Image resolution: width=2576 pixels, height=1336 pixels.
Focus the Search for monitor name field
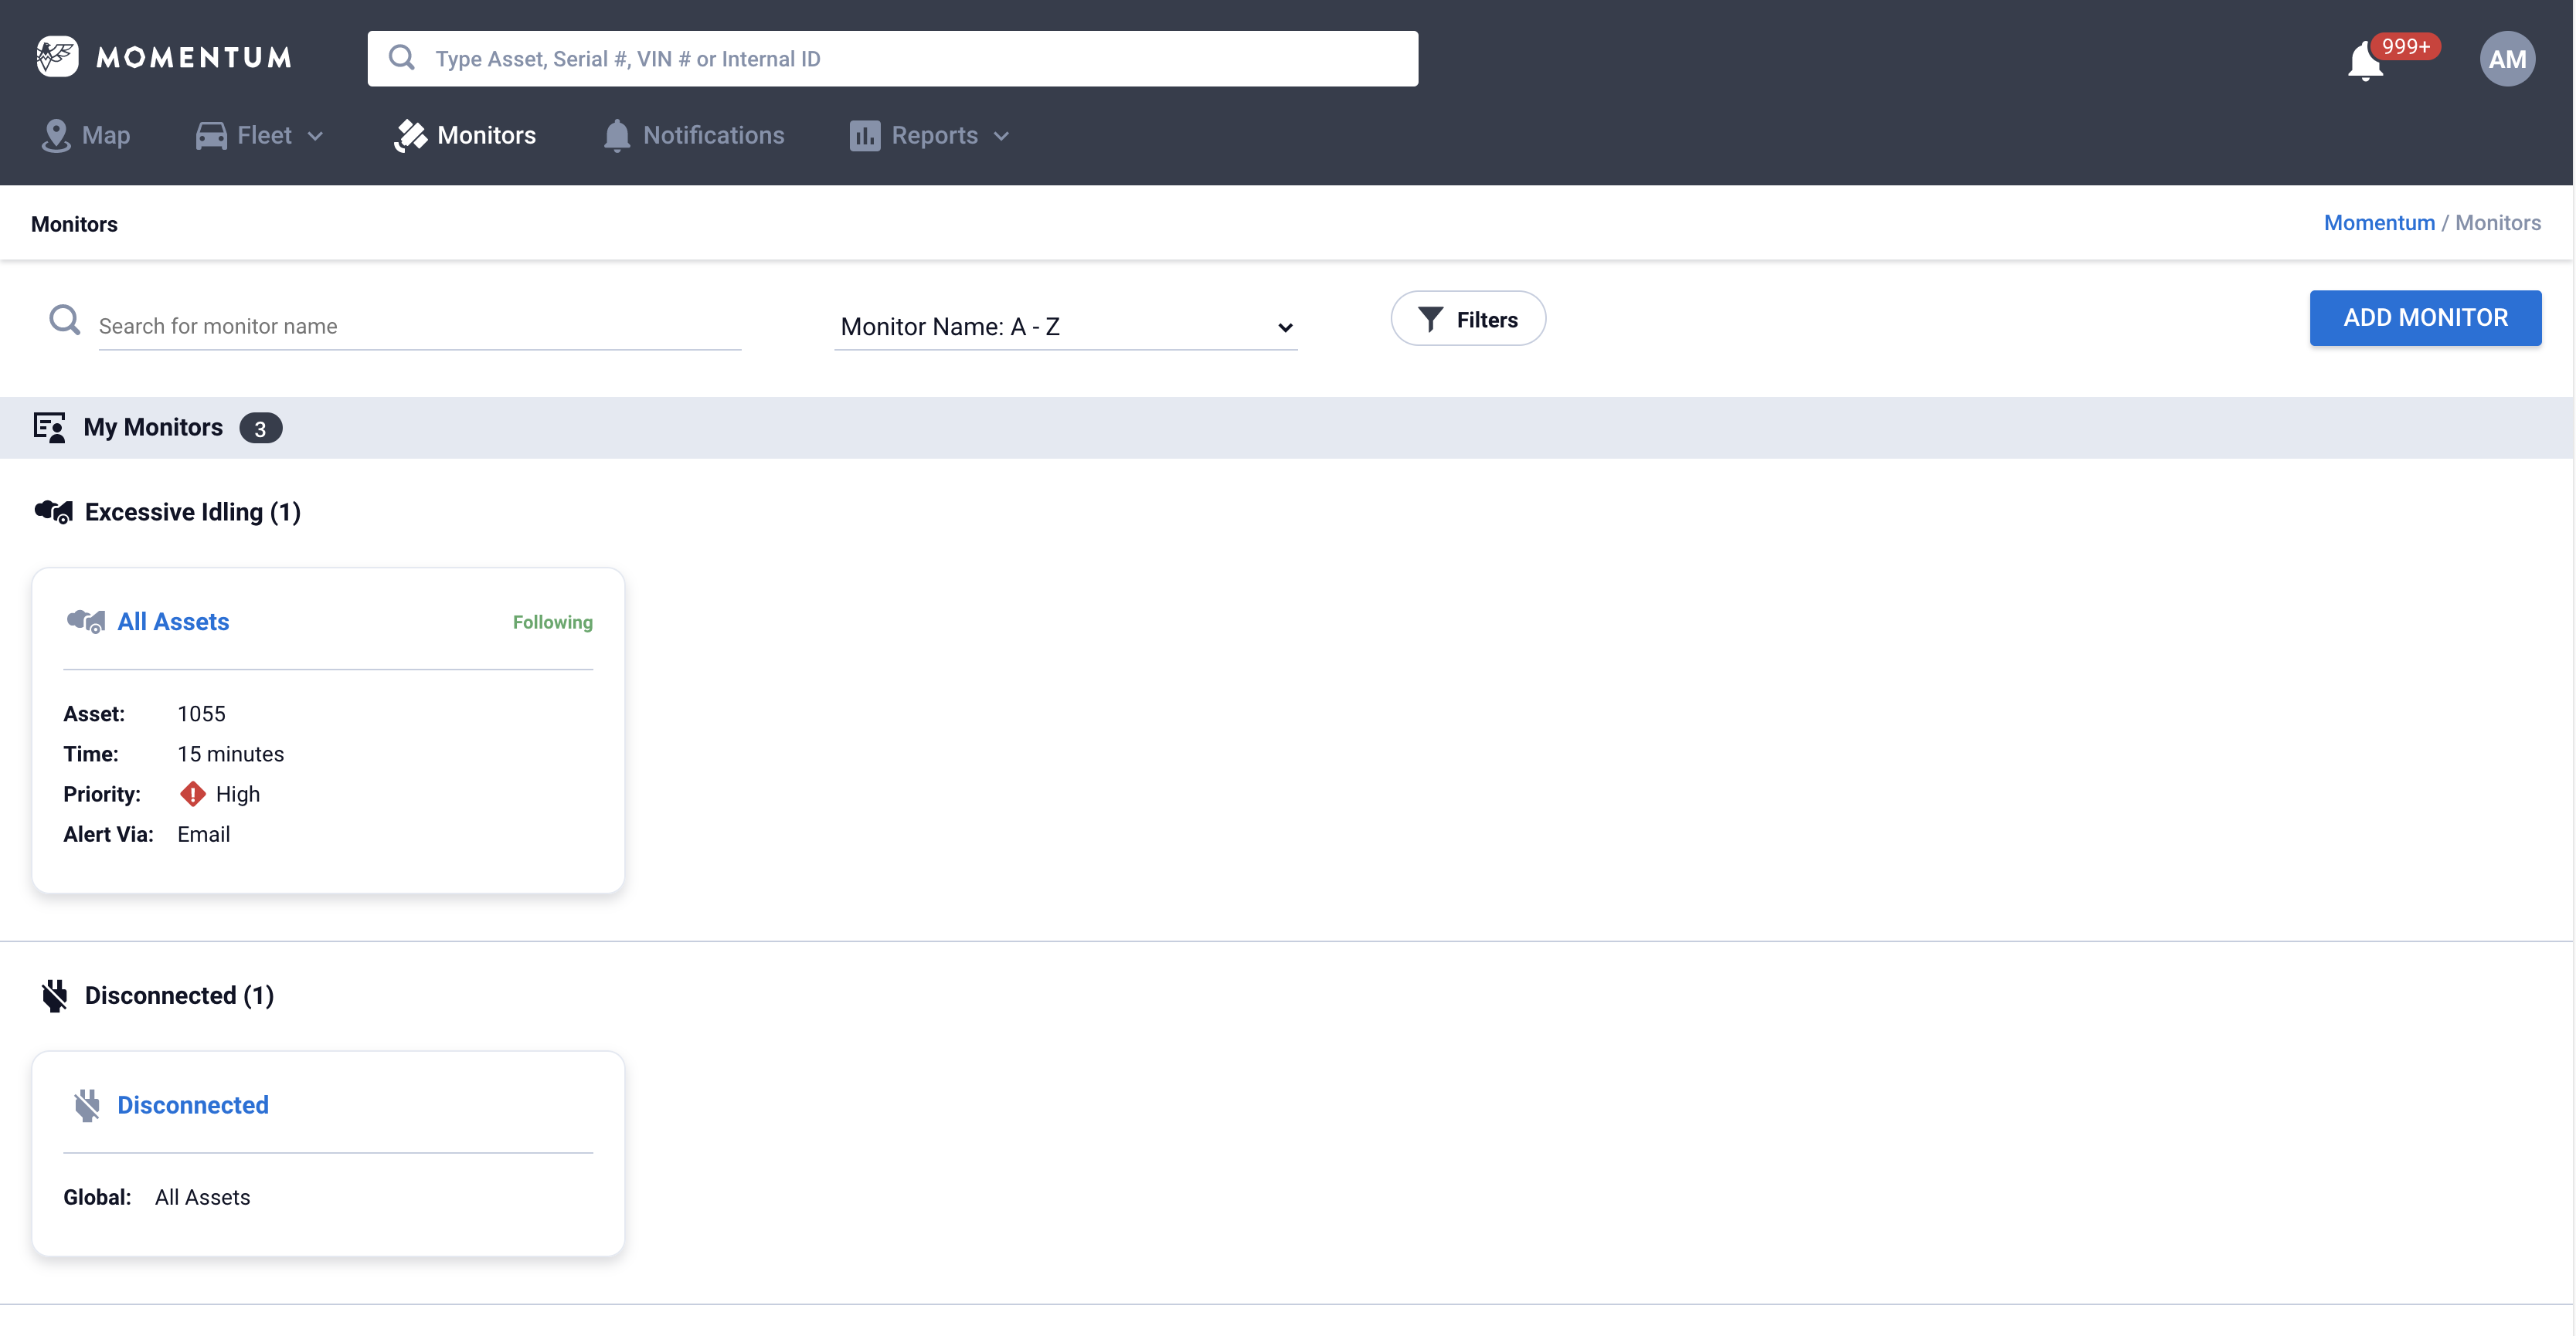419,326
